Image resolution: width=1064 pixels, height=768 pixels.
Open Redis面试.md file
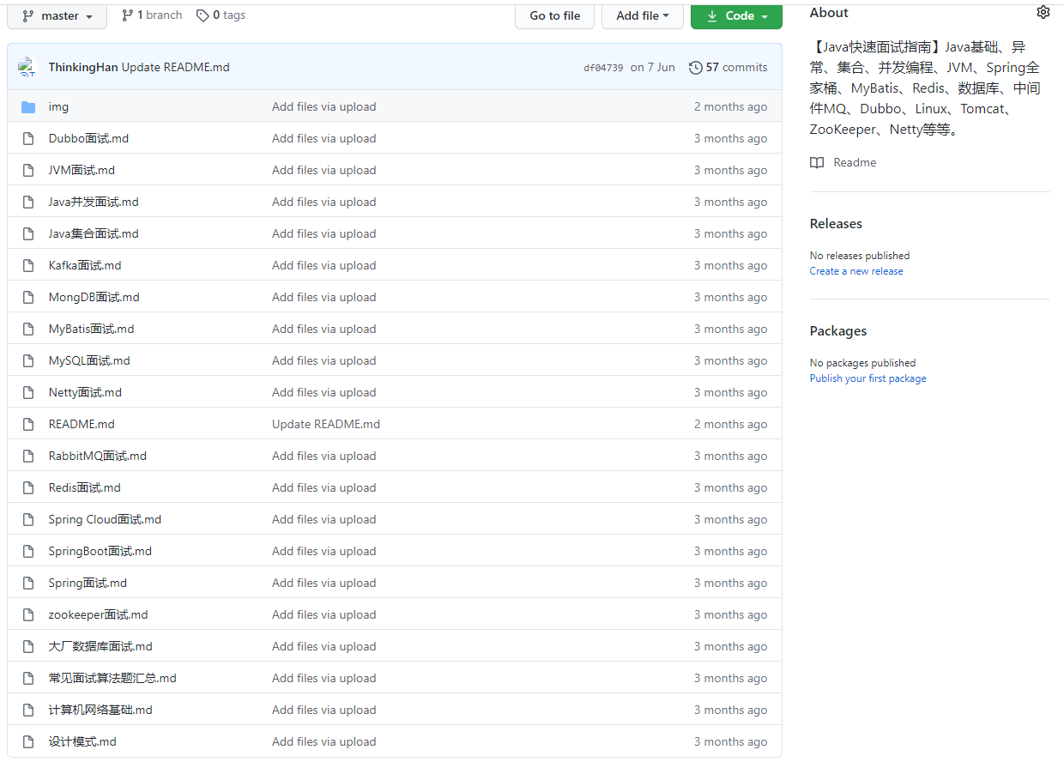84,487
